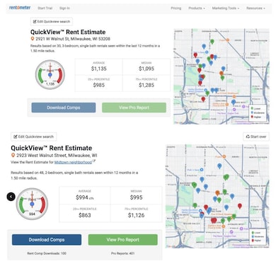Click the Rentometer logo
Viewport: 276px width, 266px height.
pyautogui.click(x=20, y=8)
